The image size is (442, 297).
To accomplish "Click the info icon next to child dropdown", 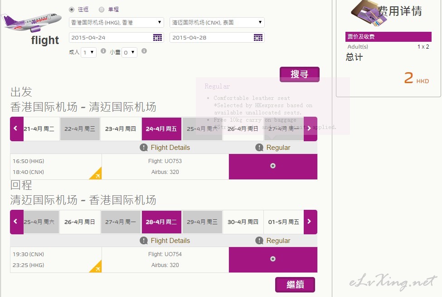I will pos(144,51).
